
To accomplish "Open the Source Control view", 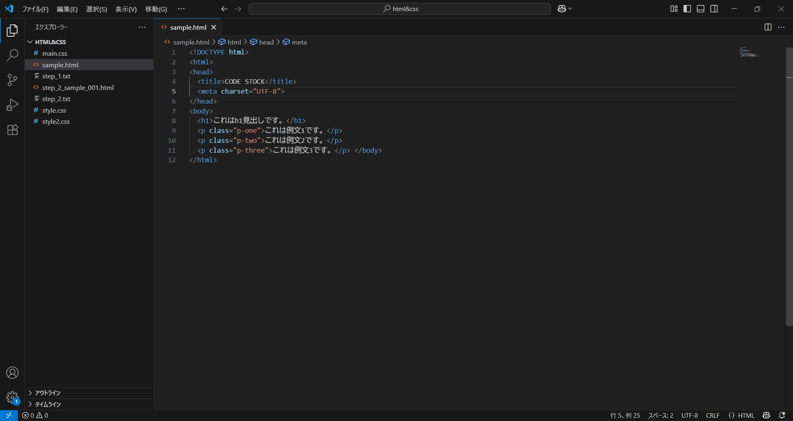I will click(12, 80).
